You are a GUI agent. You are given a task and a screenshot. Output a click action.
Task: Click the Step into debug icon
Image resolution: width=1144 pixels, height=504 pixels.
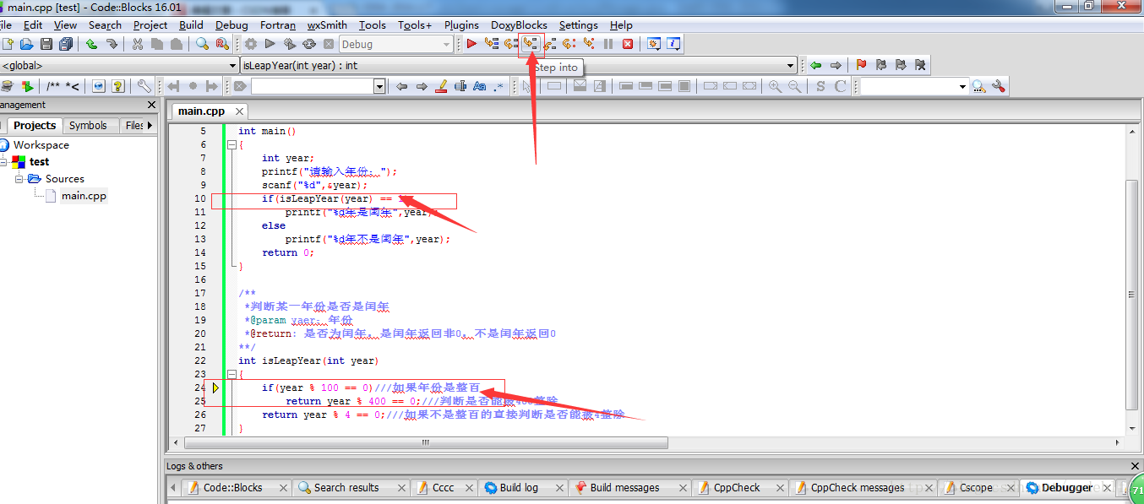pyautogui.click(x=530, y=44)
